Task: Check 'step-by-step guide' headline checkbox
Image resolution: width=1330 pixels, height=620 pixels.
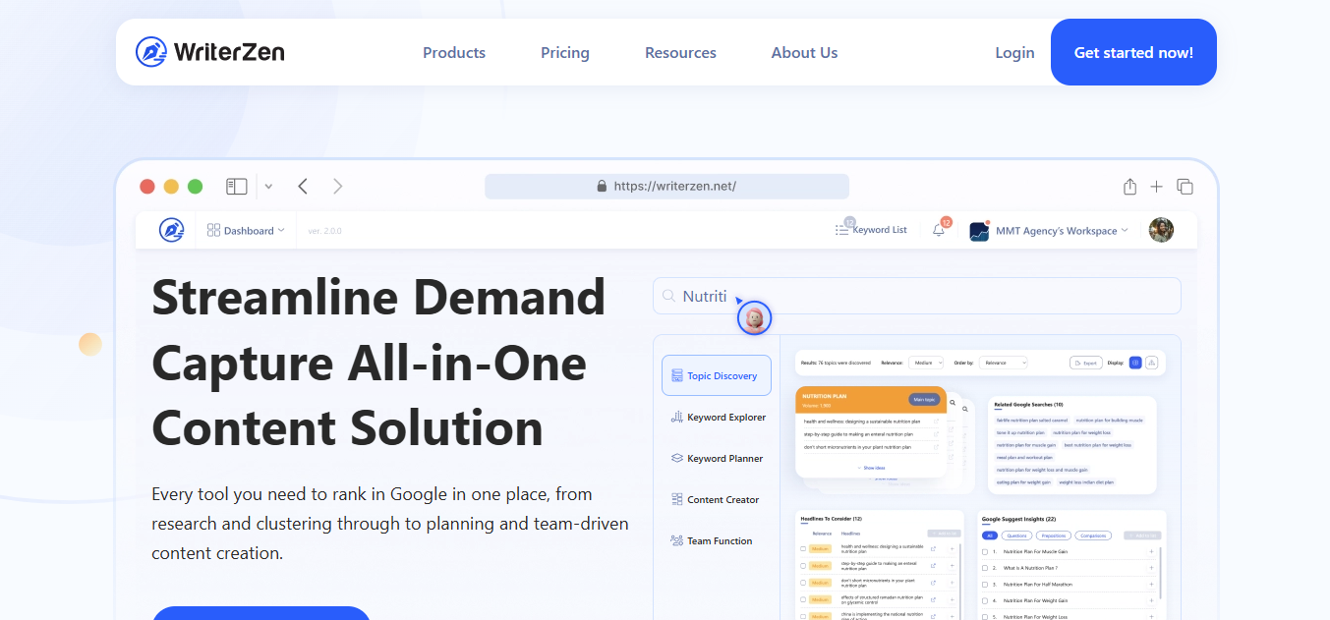Action: point(803,566)
